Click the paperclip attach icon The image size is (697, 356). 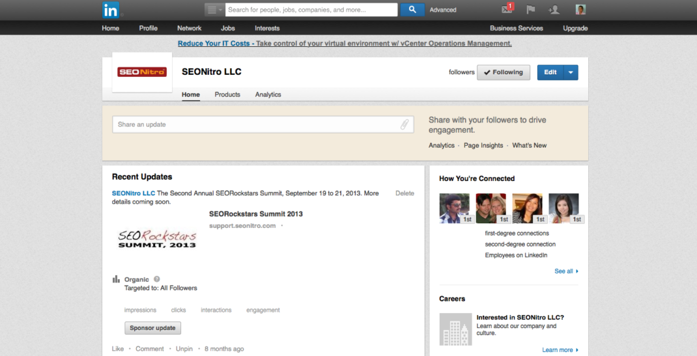click(x=404, y=125)
